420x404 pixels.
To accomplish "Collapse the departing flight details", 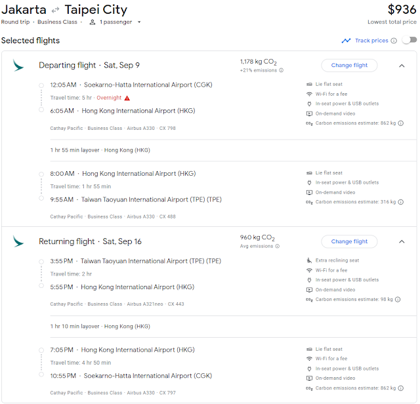I will tap(402, 66).
